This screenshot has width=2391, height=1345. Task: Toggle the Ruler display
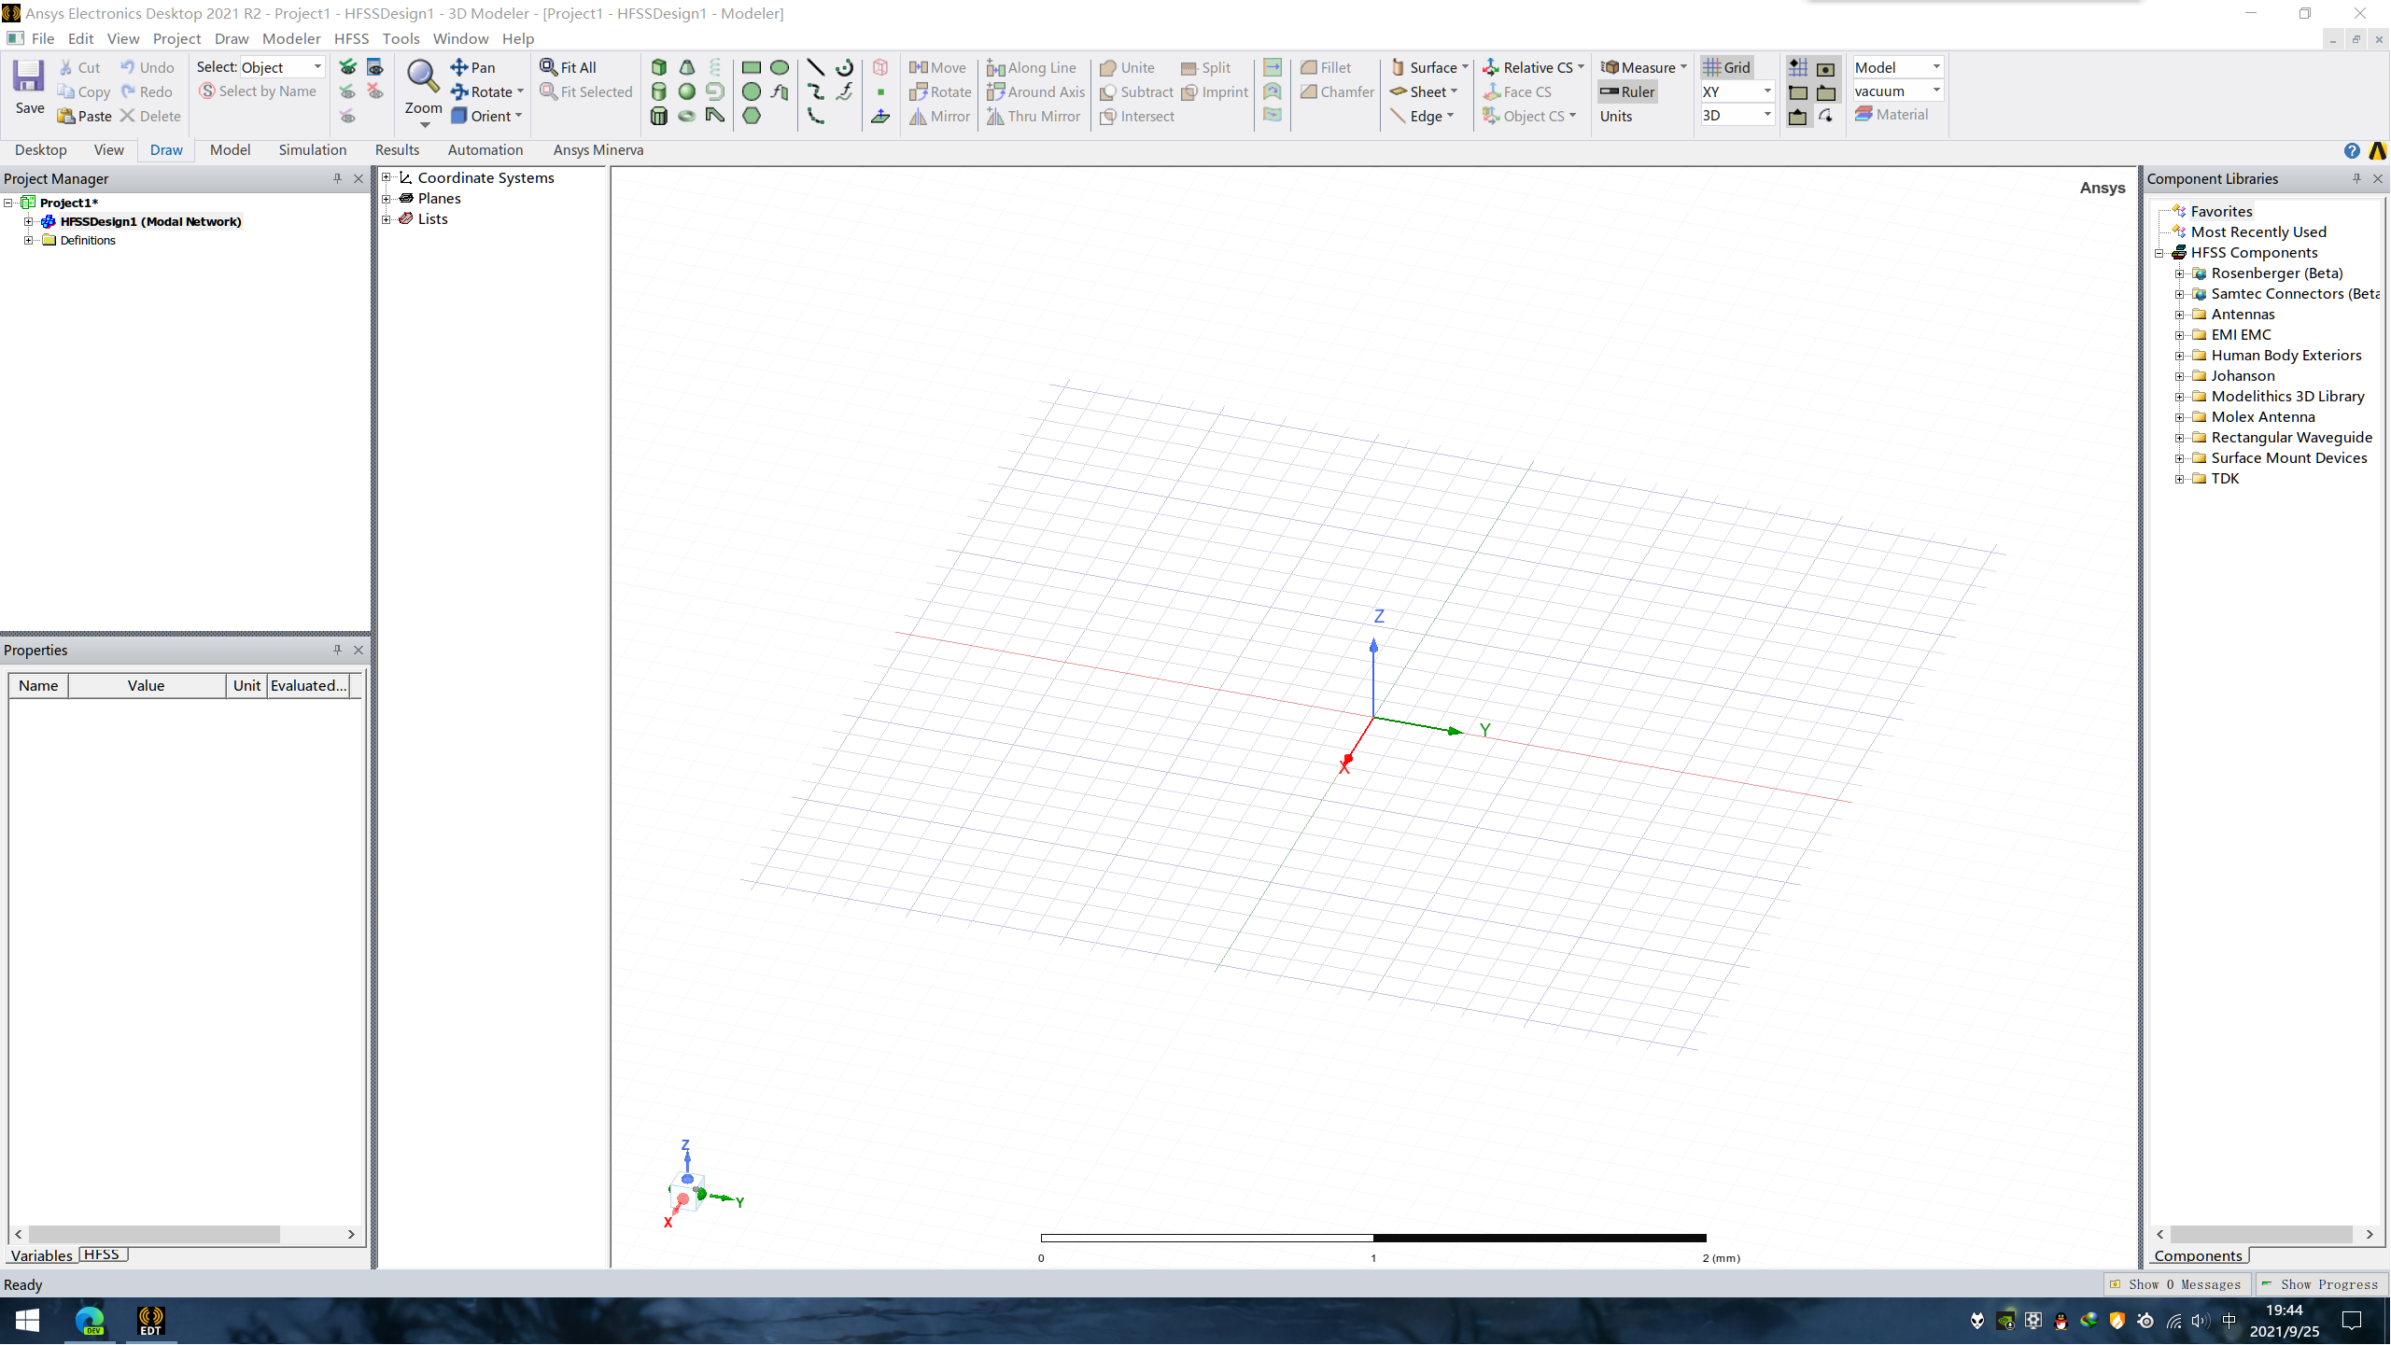[1628, 91]
